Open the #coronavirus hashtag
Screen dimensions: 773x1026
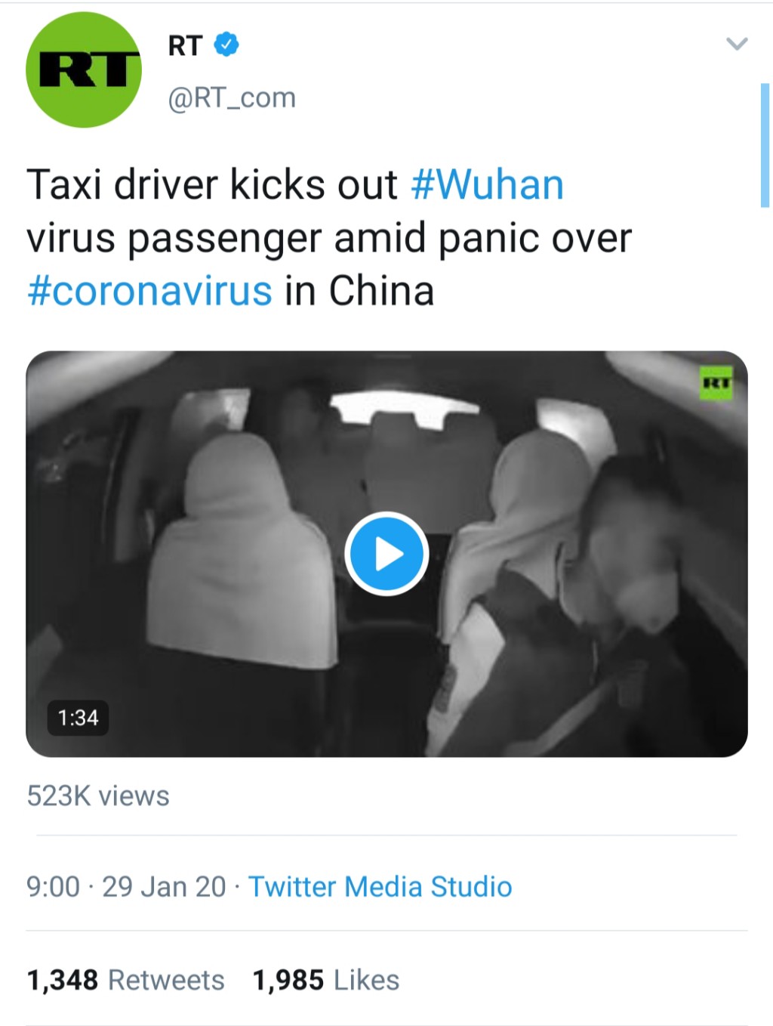(149, 291)
